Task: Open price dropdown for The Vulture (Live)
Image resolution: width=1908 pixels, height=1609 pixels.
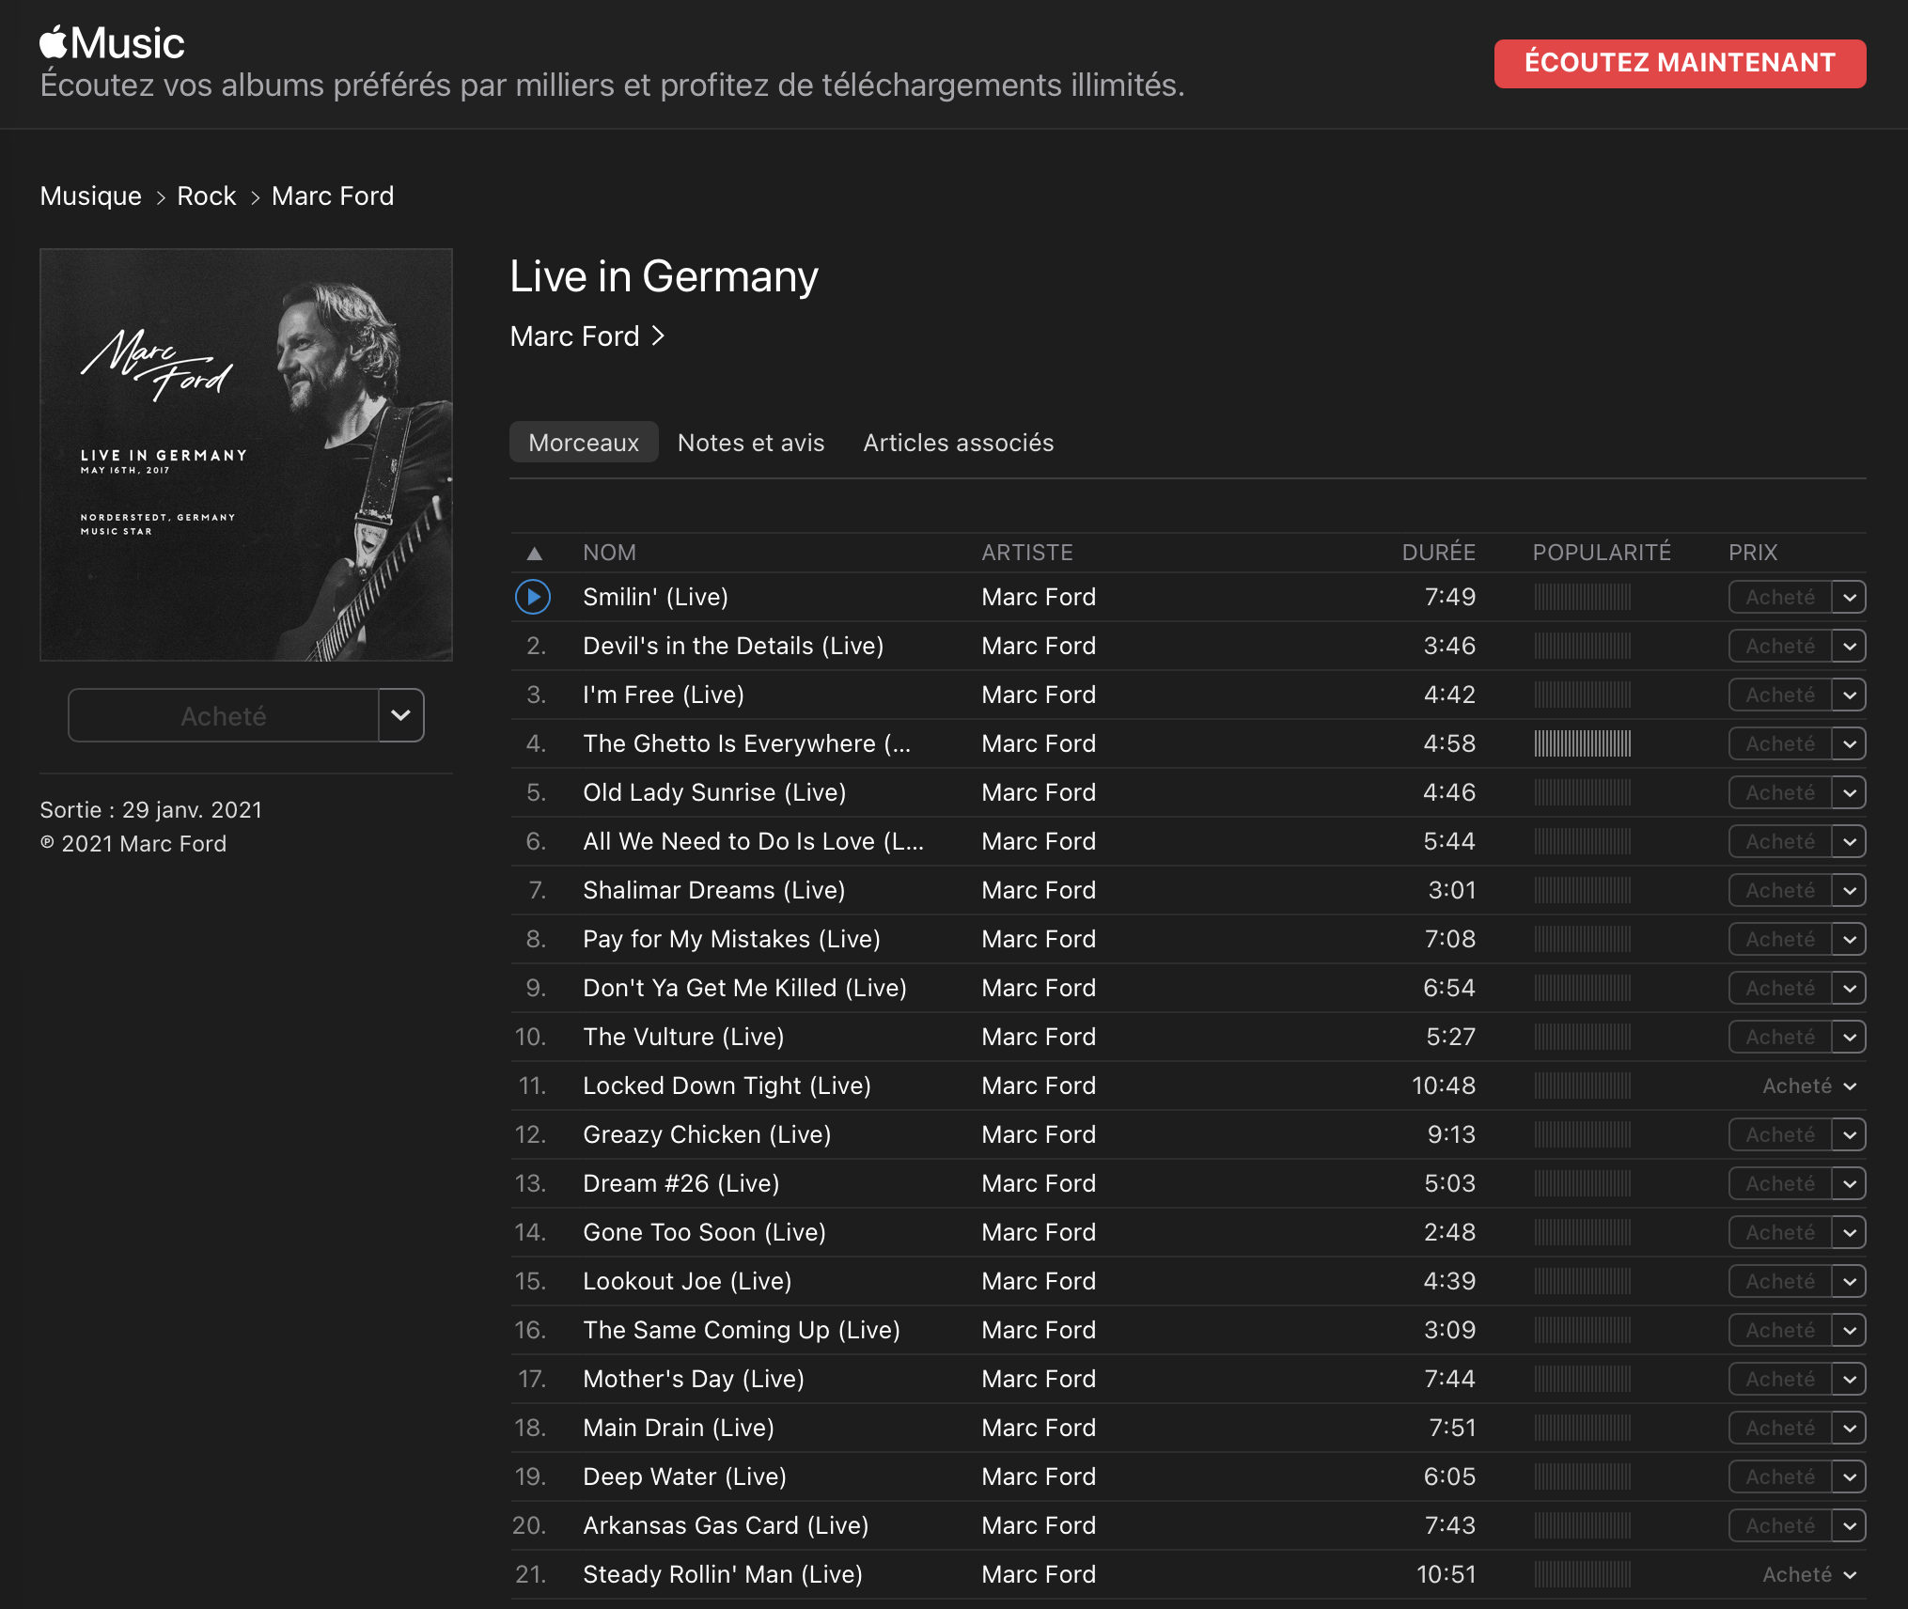Action: point(1849,1037)
